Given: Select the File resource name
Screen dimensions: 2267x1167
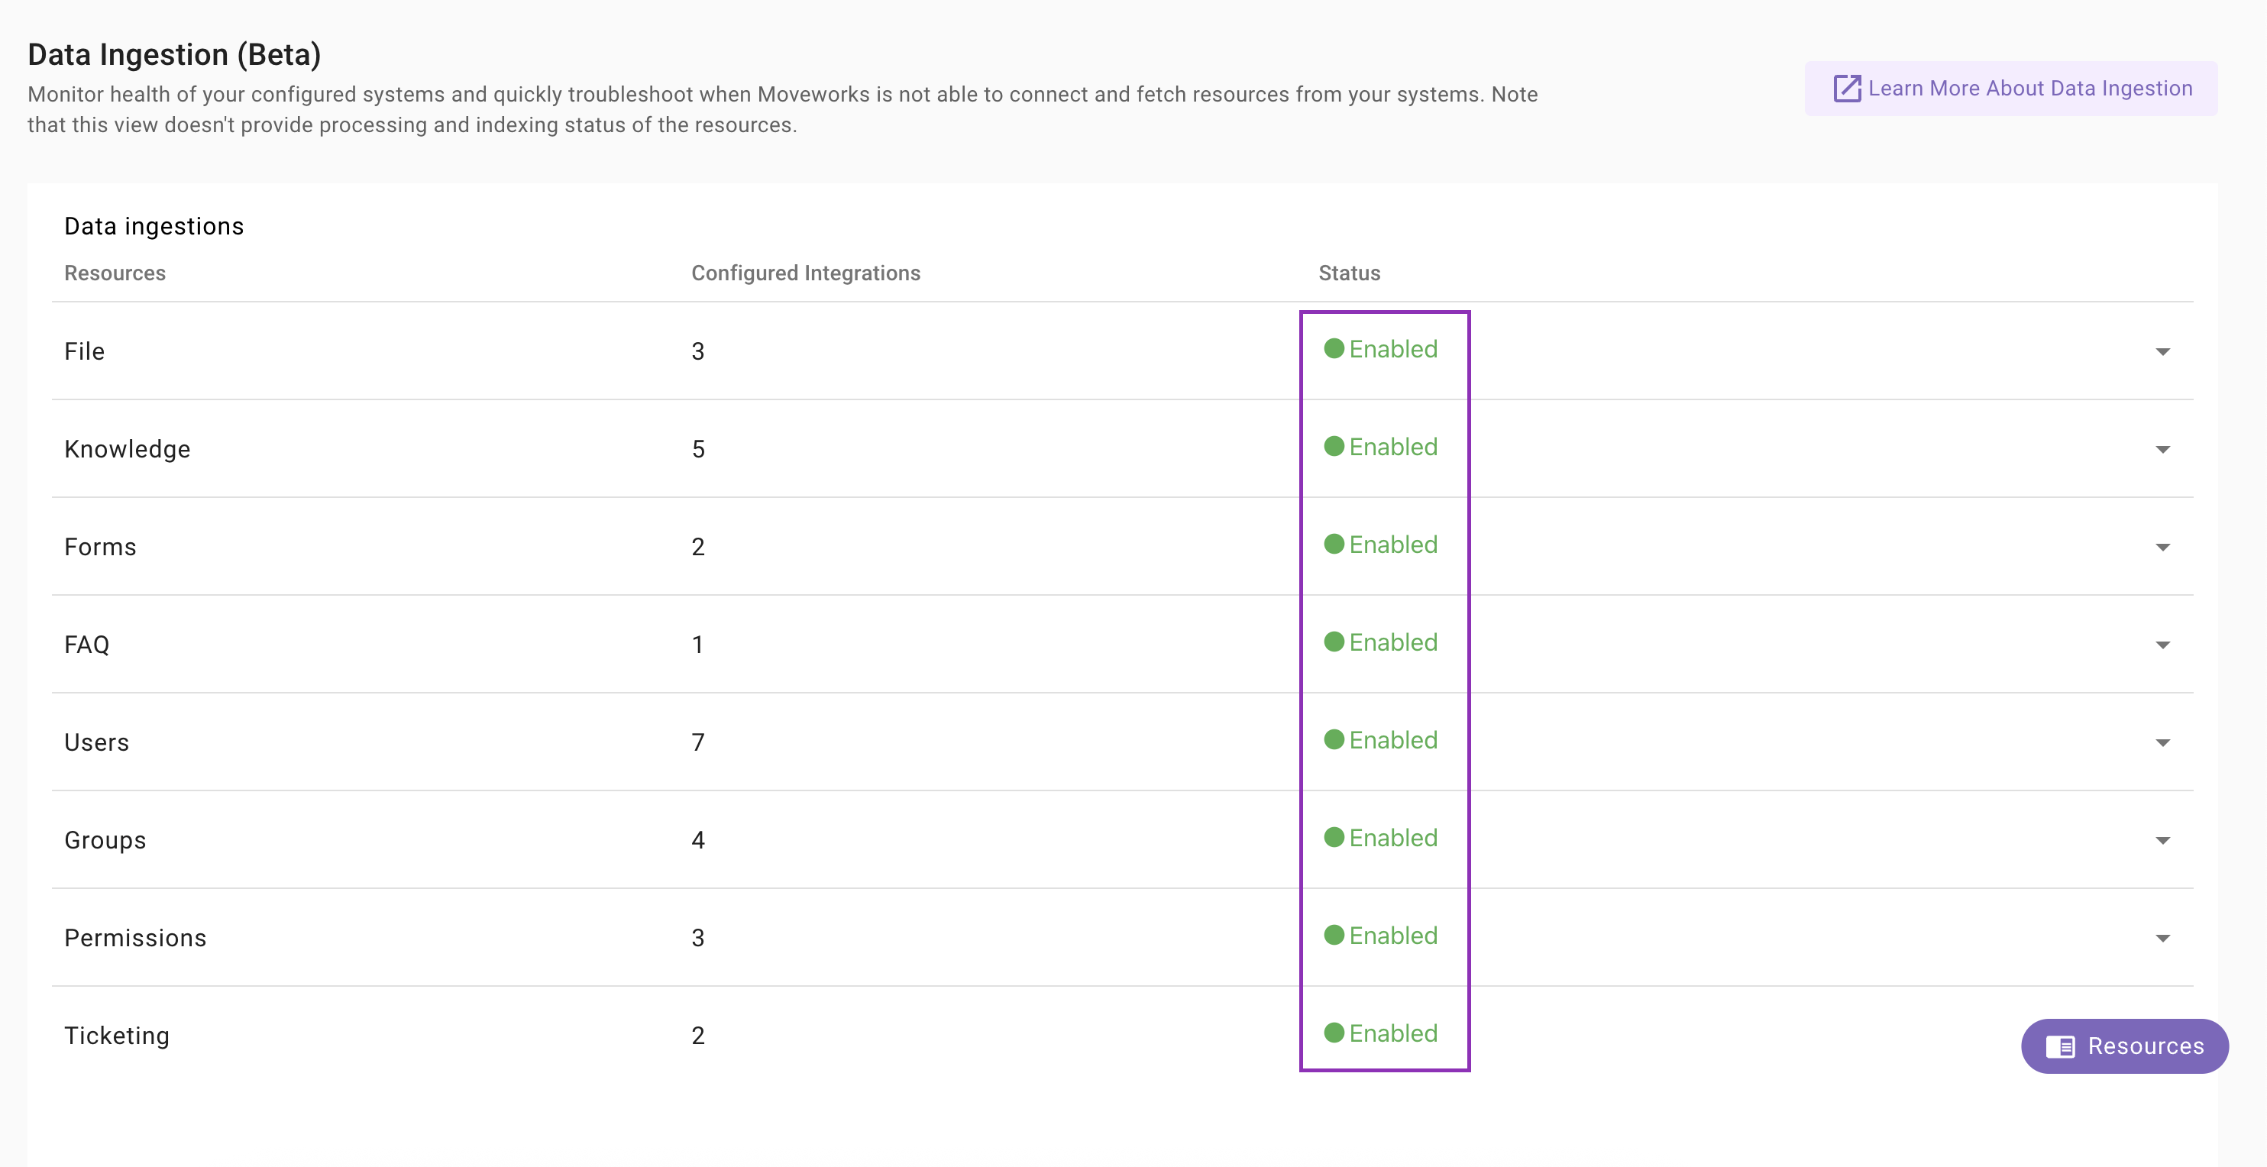Looking at the screenshot, I should click(85, 351).
